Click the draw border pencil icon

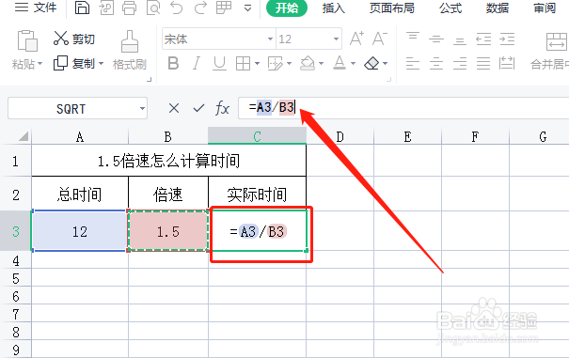[x=275, y=64]
